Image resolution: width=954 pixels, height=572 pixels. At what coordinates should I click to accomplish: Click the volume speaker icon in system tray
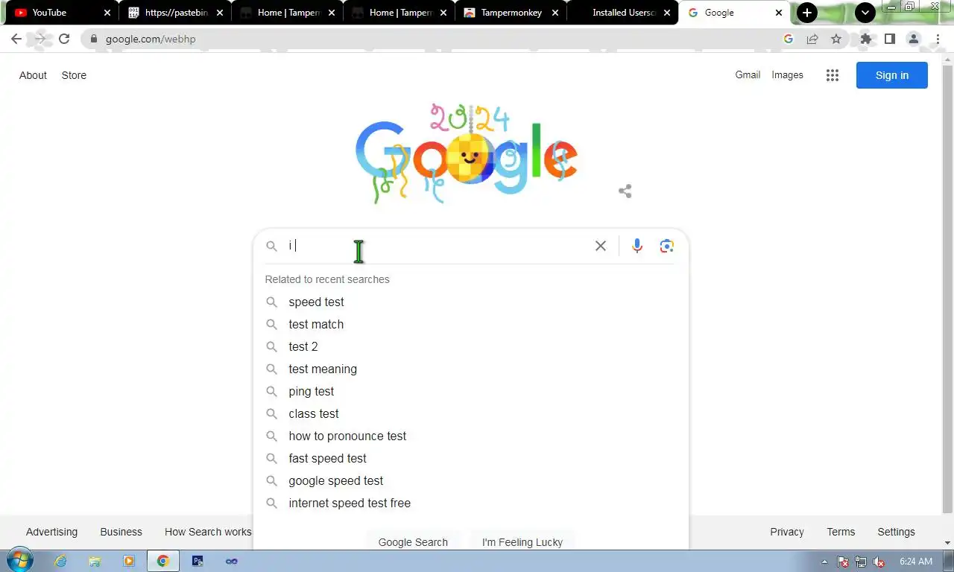(879, 562)
